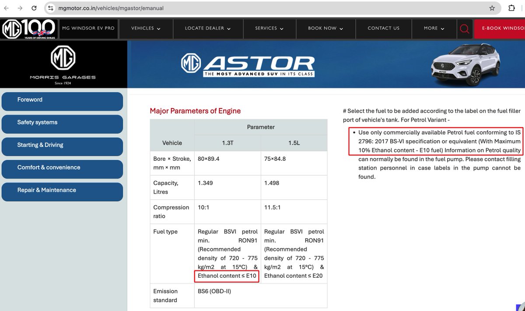Expand the Book Now dropdown
The height and width of the screenshot is (311, 525).
point(325,28)
